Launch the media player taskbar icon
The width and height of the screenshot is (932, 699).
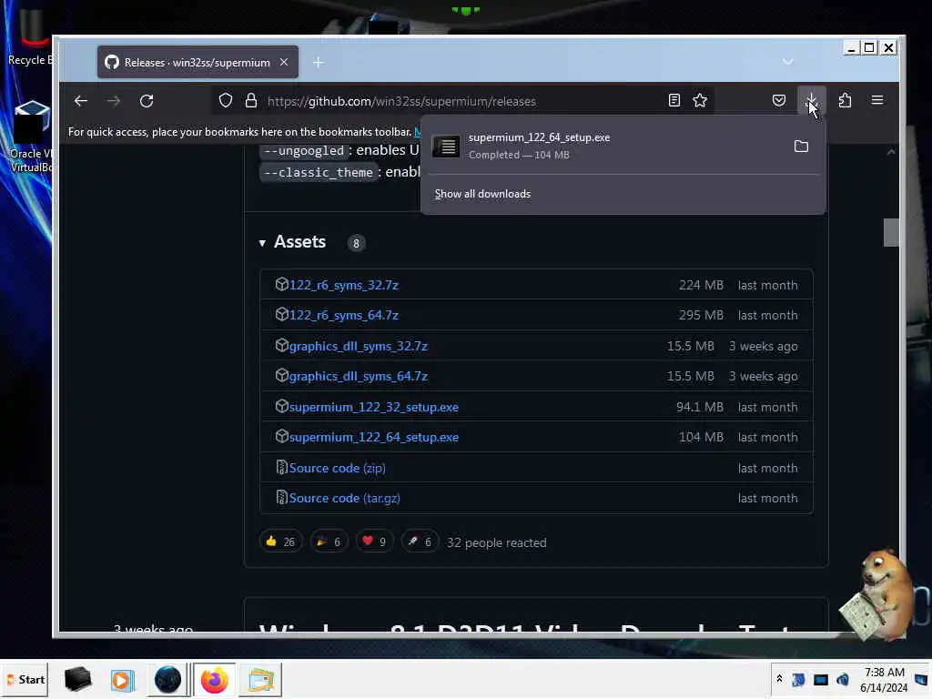(123, 680)
